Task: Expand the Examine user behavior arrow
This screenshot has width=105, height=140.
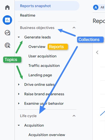Action: click(19, 103)
